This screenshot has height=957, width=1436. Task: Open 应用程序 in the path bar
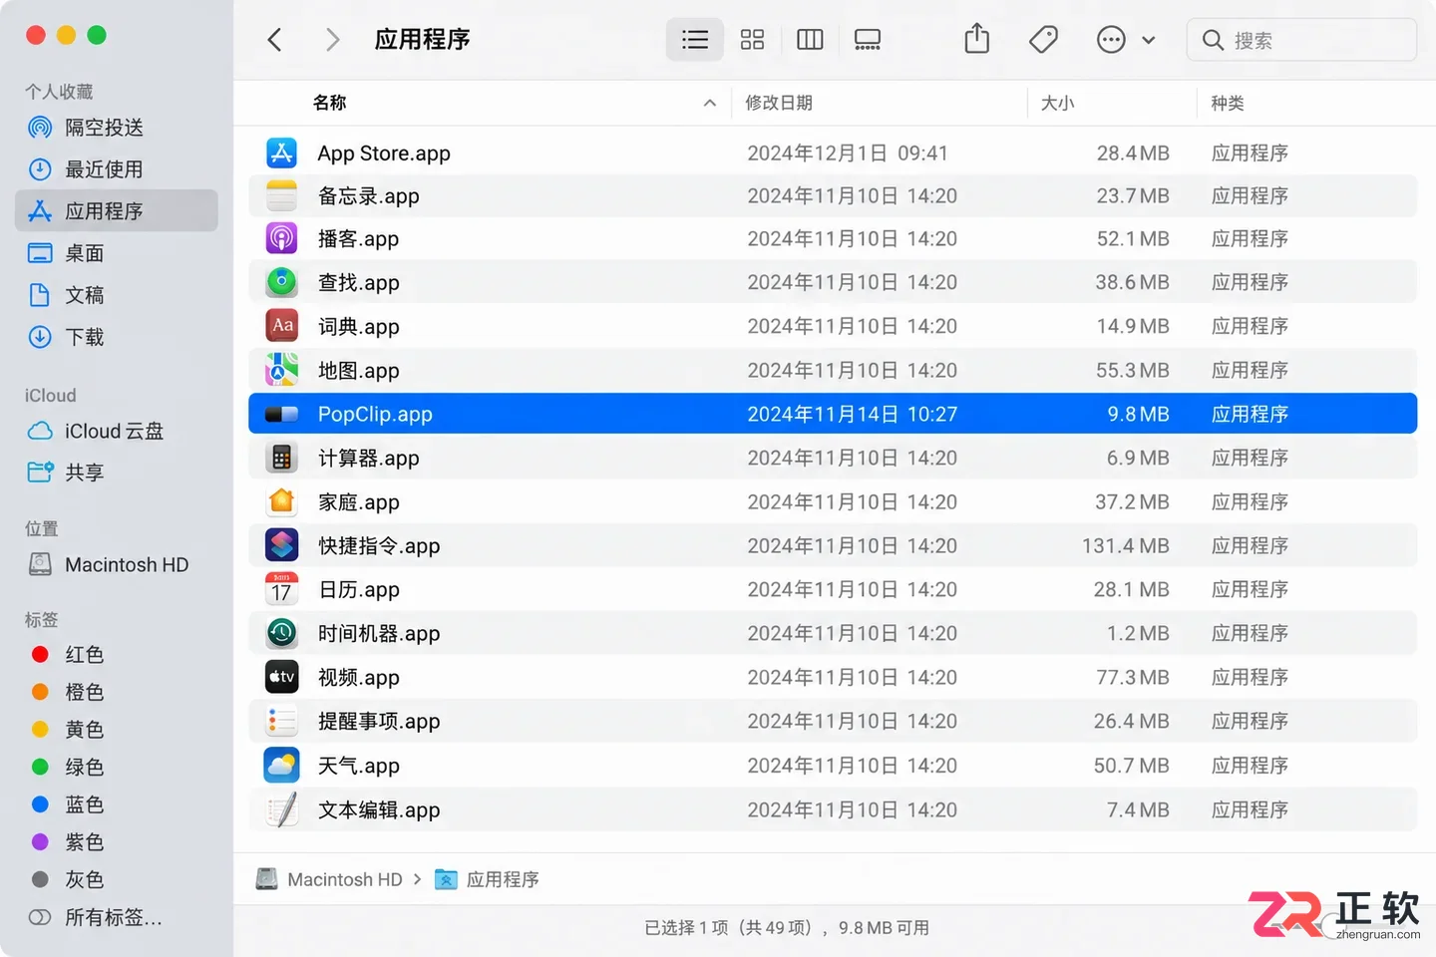click(488, 879)
